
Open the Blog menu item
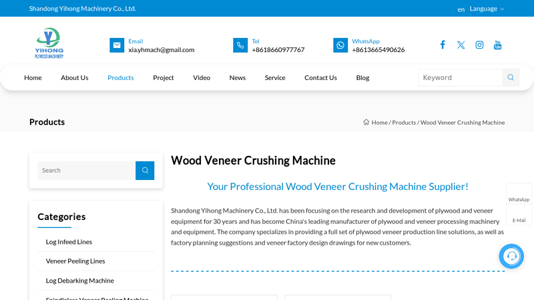(x=362, y=77)
